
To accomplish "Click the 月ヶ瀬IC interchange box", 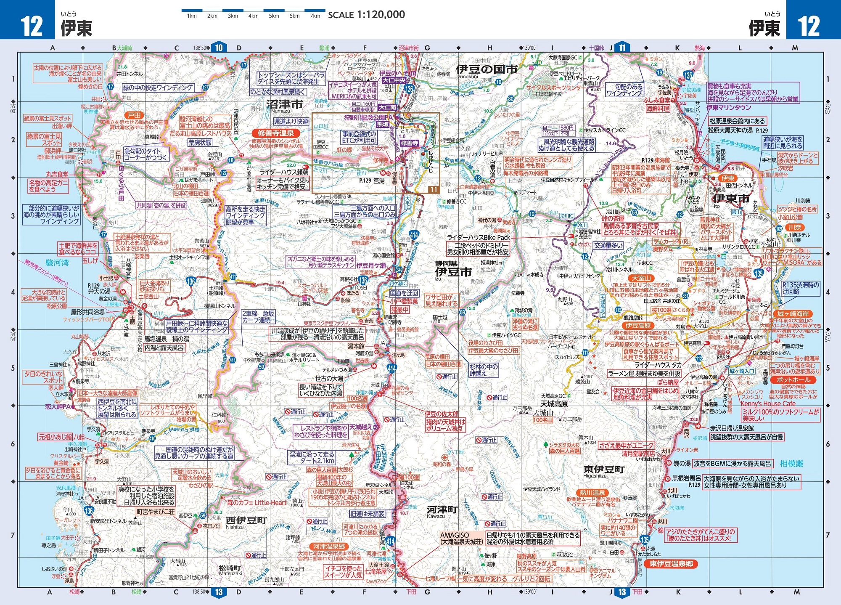I will click(x=398, y=284).
